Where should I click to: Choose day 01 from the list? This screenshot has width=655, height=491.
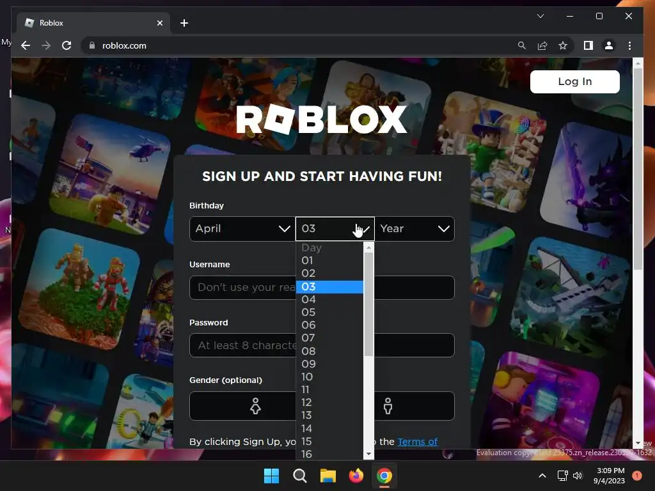(329, 261)
